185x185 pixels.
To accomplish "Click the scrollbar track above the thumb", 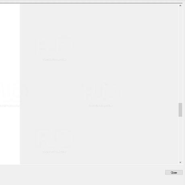I will tap(180, 55).
